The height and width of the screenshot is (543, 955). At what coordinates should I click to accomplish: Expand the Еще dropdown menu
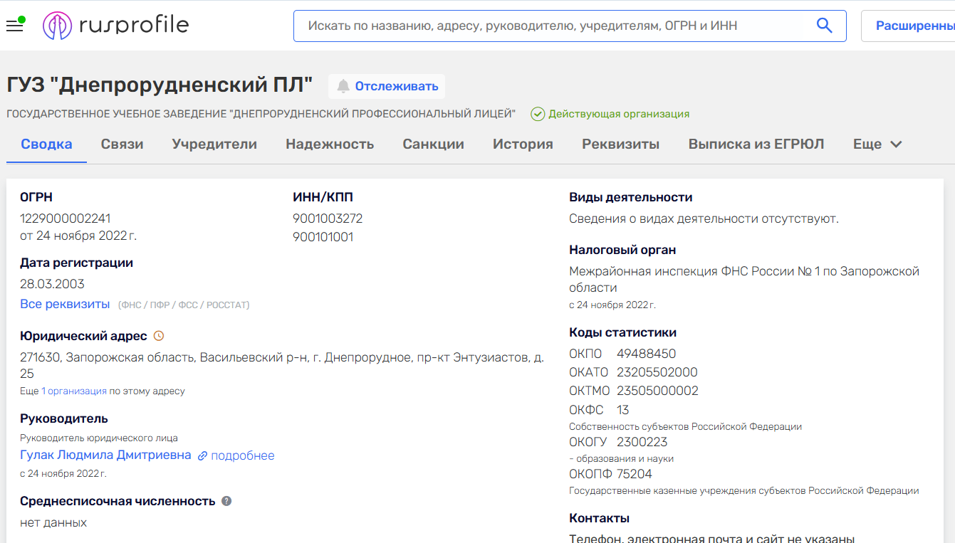[x=877, y=144]
